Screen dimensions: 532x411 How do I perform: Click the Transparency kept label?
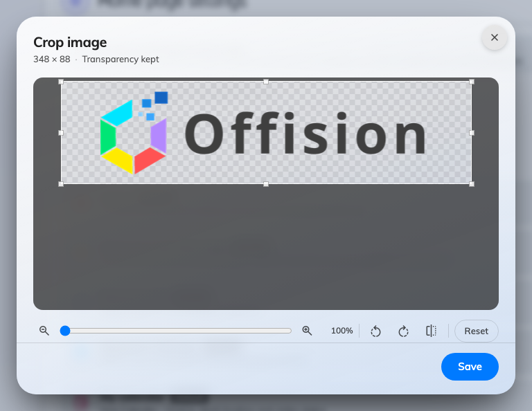point(121,60)
